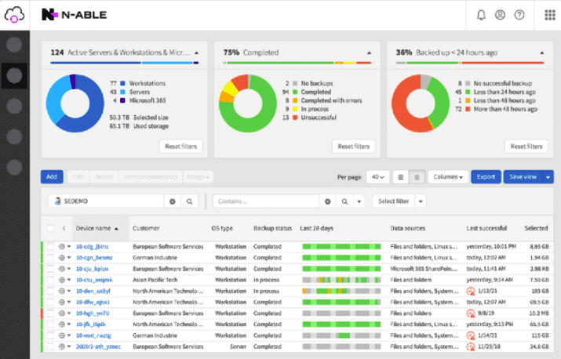
Task: Open the notifications bell
Action: [x=481, y=15]
